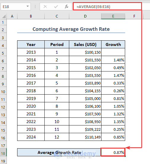
Task: Select the growth cell 1.35%
Action: click(x=113, y=122)
